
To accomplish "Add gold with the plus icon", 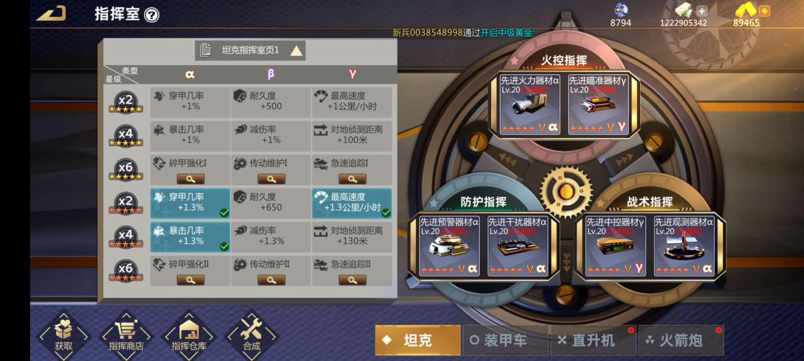I will [764, 11].
